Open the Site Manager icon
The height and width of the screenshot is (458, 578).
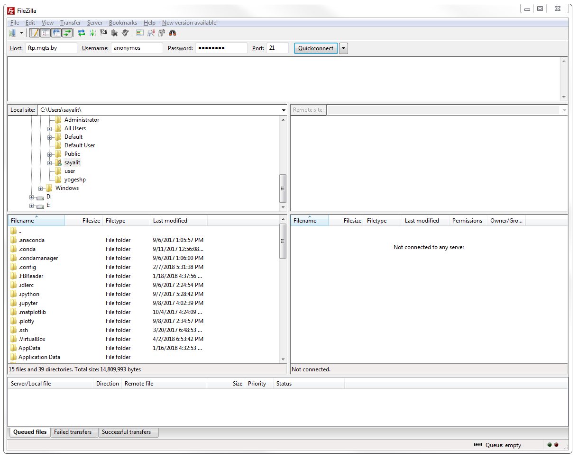(13, 33)
